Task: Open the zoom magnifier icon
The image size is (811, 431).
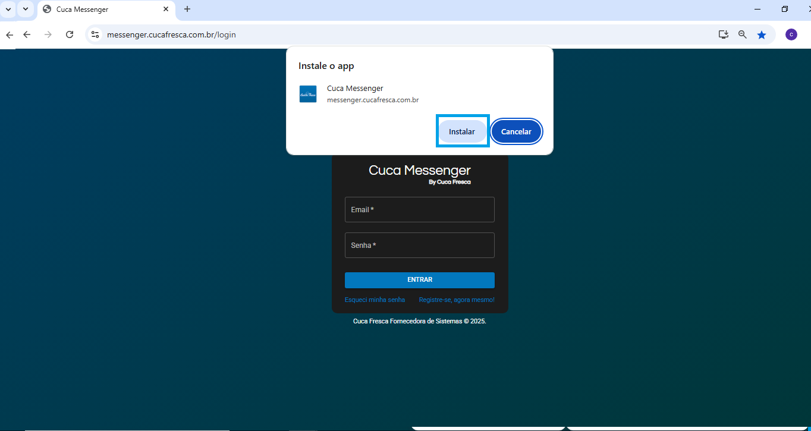Action: 743,34
